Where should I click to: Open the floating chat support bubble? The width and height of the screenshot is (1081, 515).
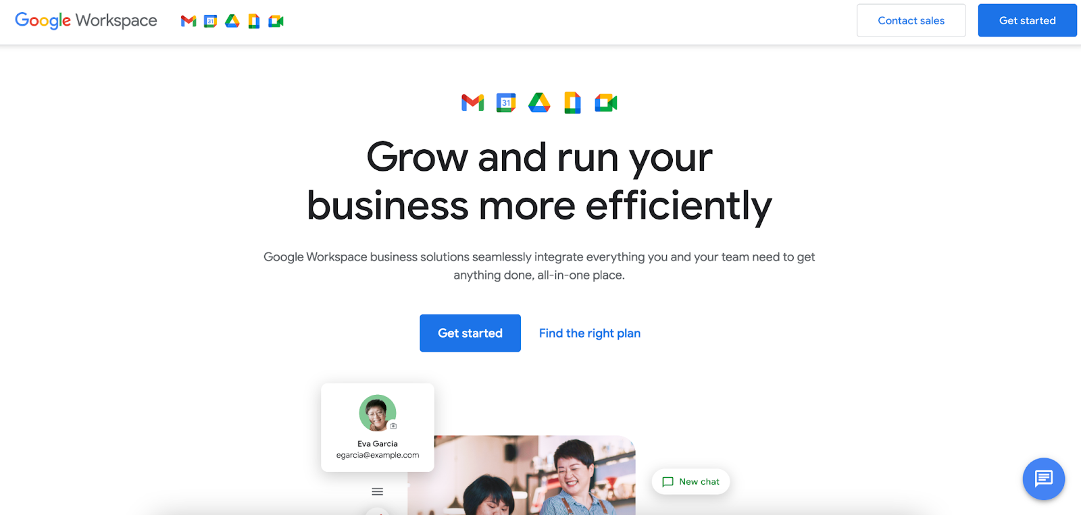1044,479
